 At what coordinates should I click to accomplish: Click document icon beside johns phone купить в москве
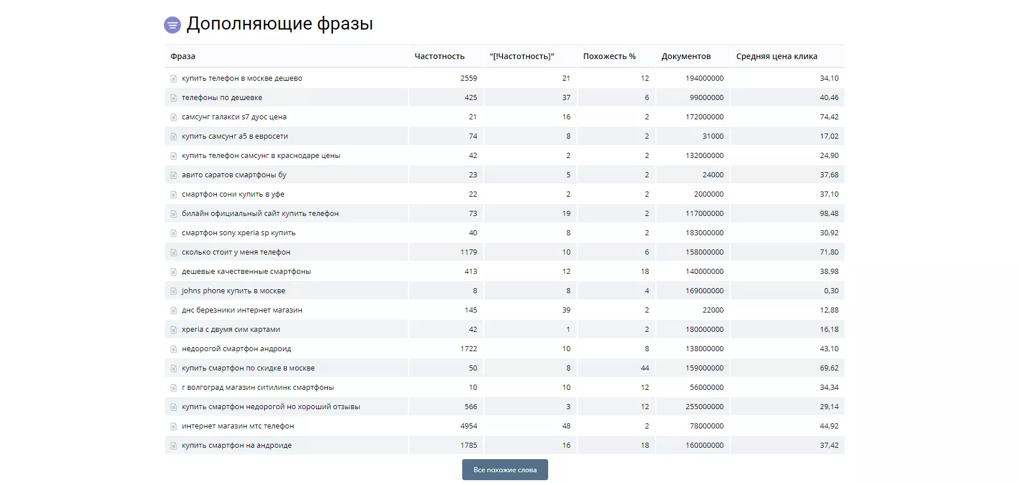pyautogui.click(x=174, y=291)
